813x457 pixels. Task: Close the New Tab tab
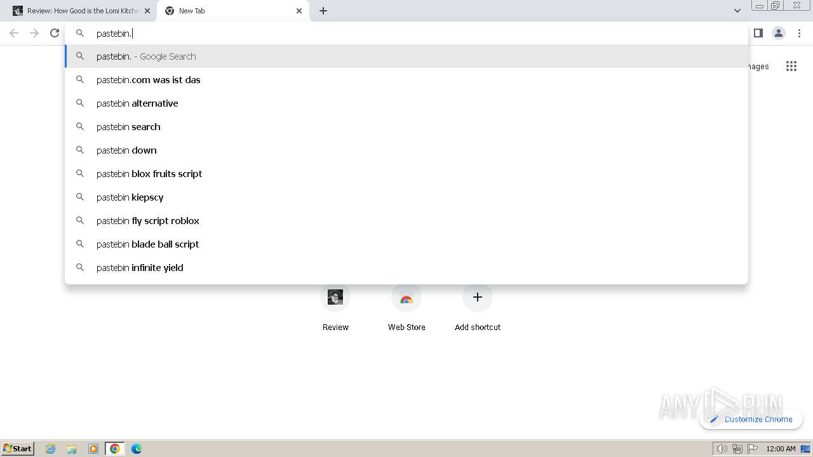click(299, 11)
